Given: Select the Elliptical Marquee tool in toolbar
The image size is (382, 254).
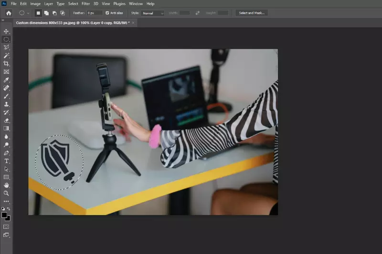Looking at the screenshot, I should coord(6,40).
